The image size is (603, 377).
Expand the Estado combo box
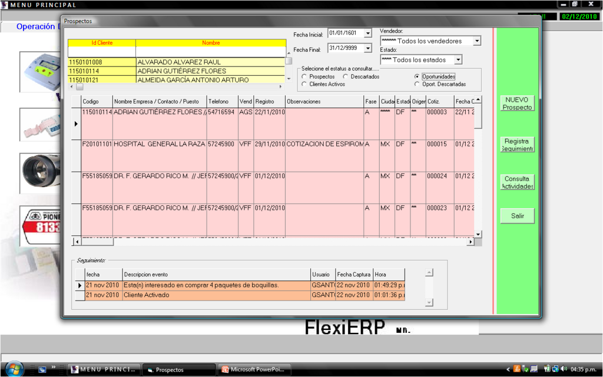tap(458, 60)
